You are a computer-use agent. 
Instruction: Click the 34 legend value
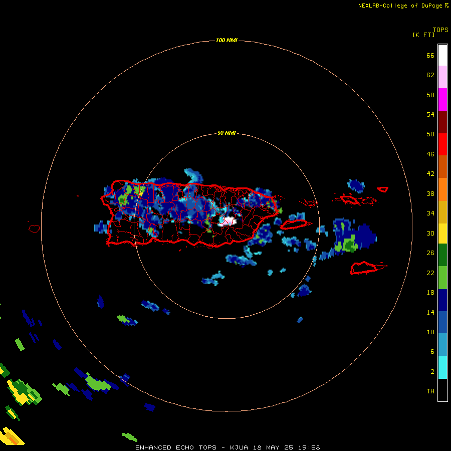(x=430, y=213)
